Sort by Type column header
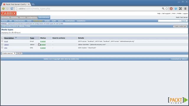 coord(32,38)
